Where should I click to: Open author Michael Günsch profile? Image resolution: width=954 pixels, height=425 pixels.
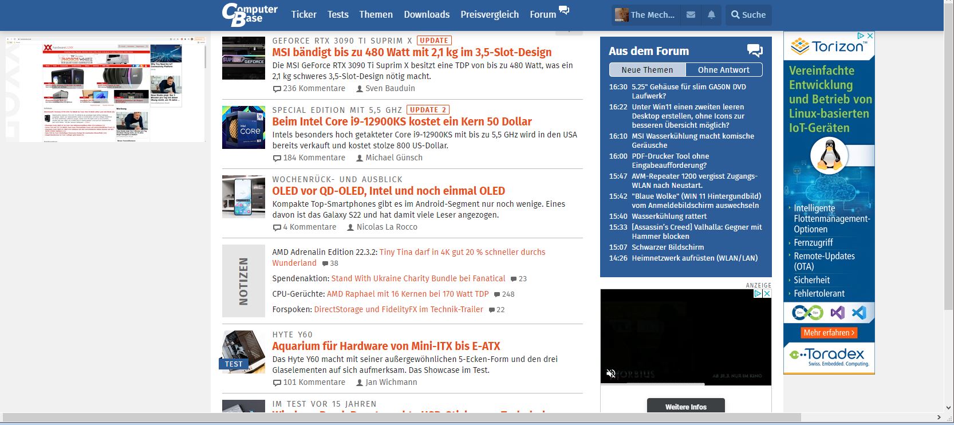coord(389,158)
